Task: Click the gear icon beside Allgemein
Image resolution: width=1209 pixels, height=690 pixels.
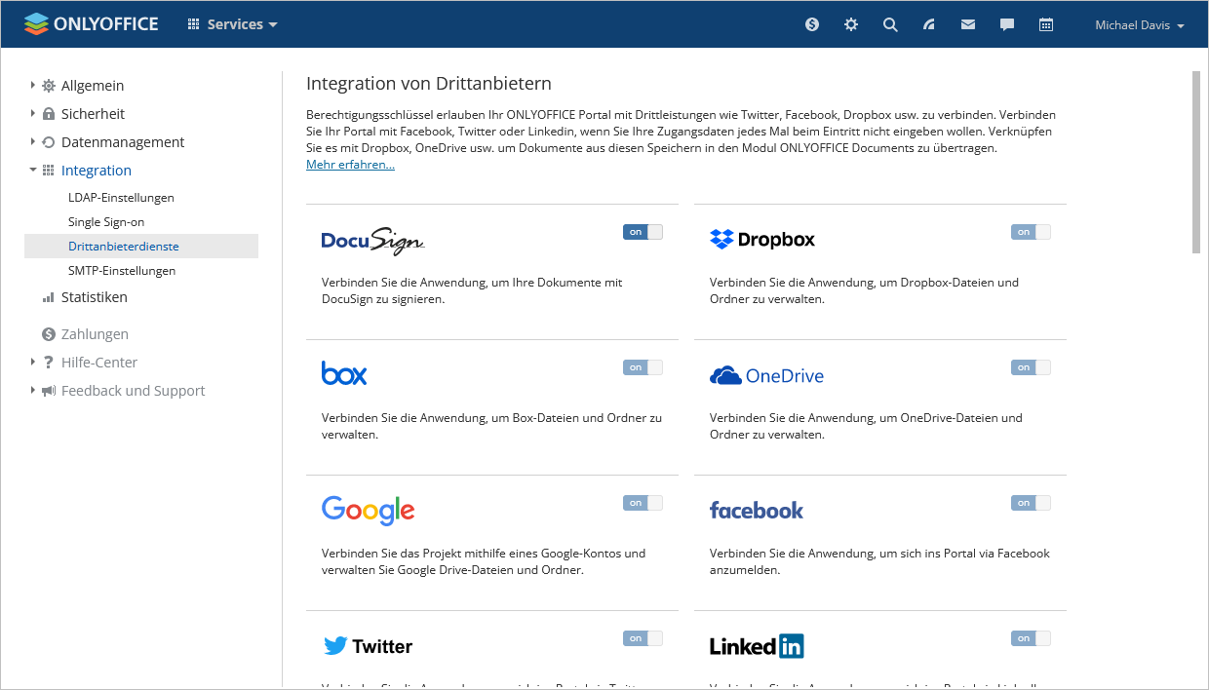Action: (49, 86)
